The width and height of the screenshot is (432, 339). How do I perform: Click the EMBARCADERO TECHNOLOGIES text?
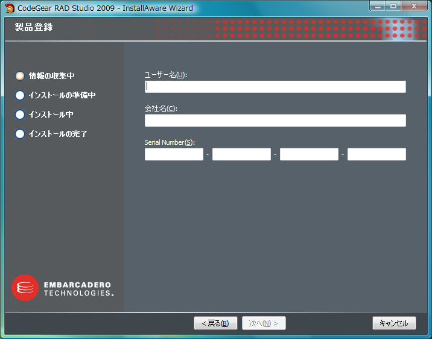point(79,288)
